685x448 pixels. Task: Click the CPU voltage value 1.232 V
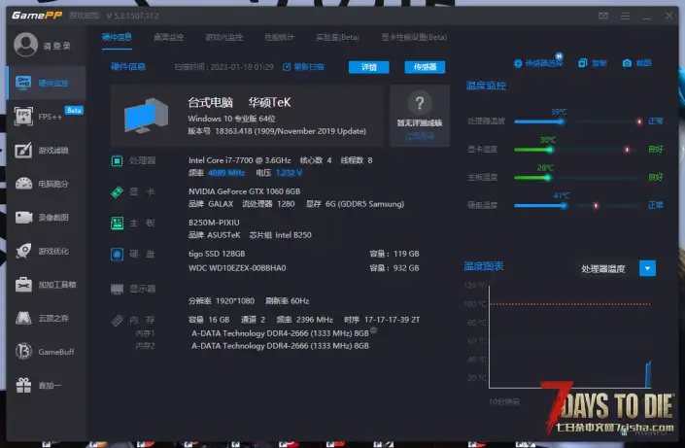[x=290, y=173]
